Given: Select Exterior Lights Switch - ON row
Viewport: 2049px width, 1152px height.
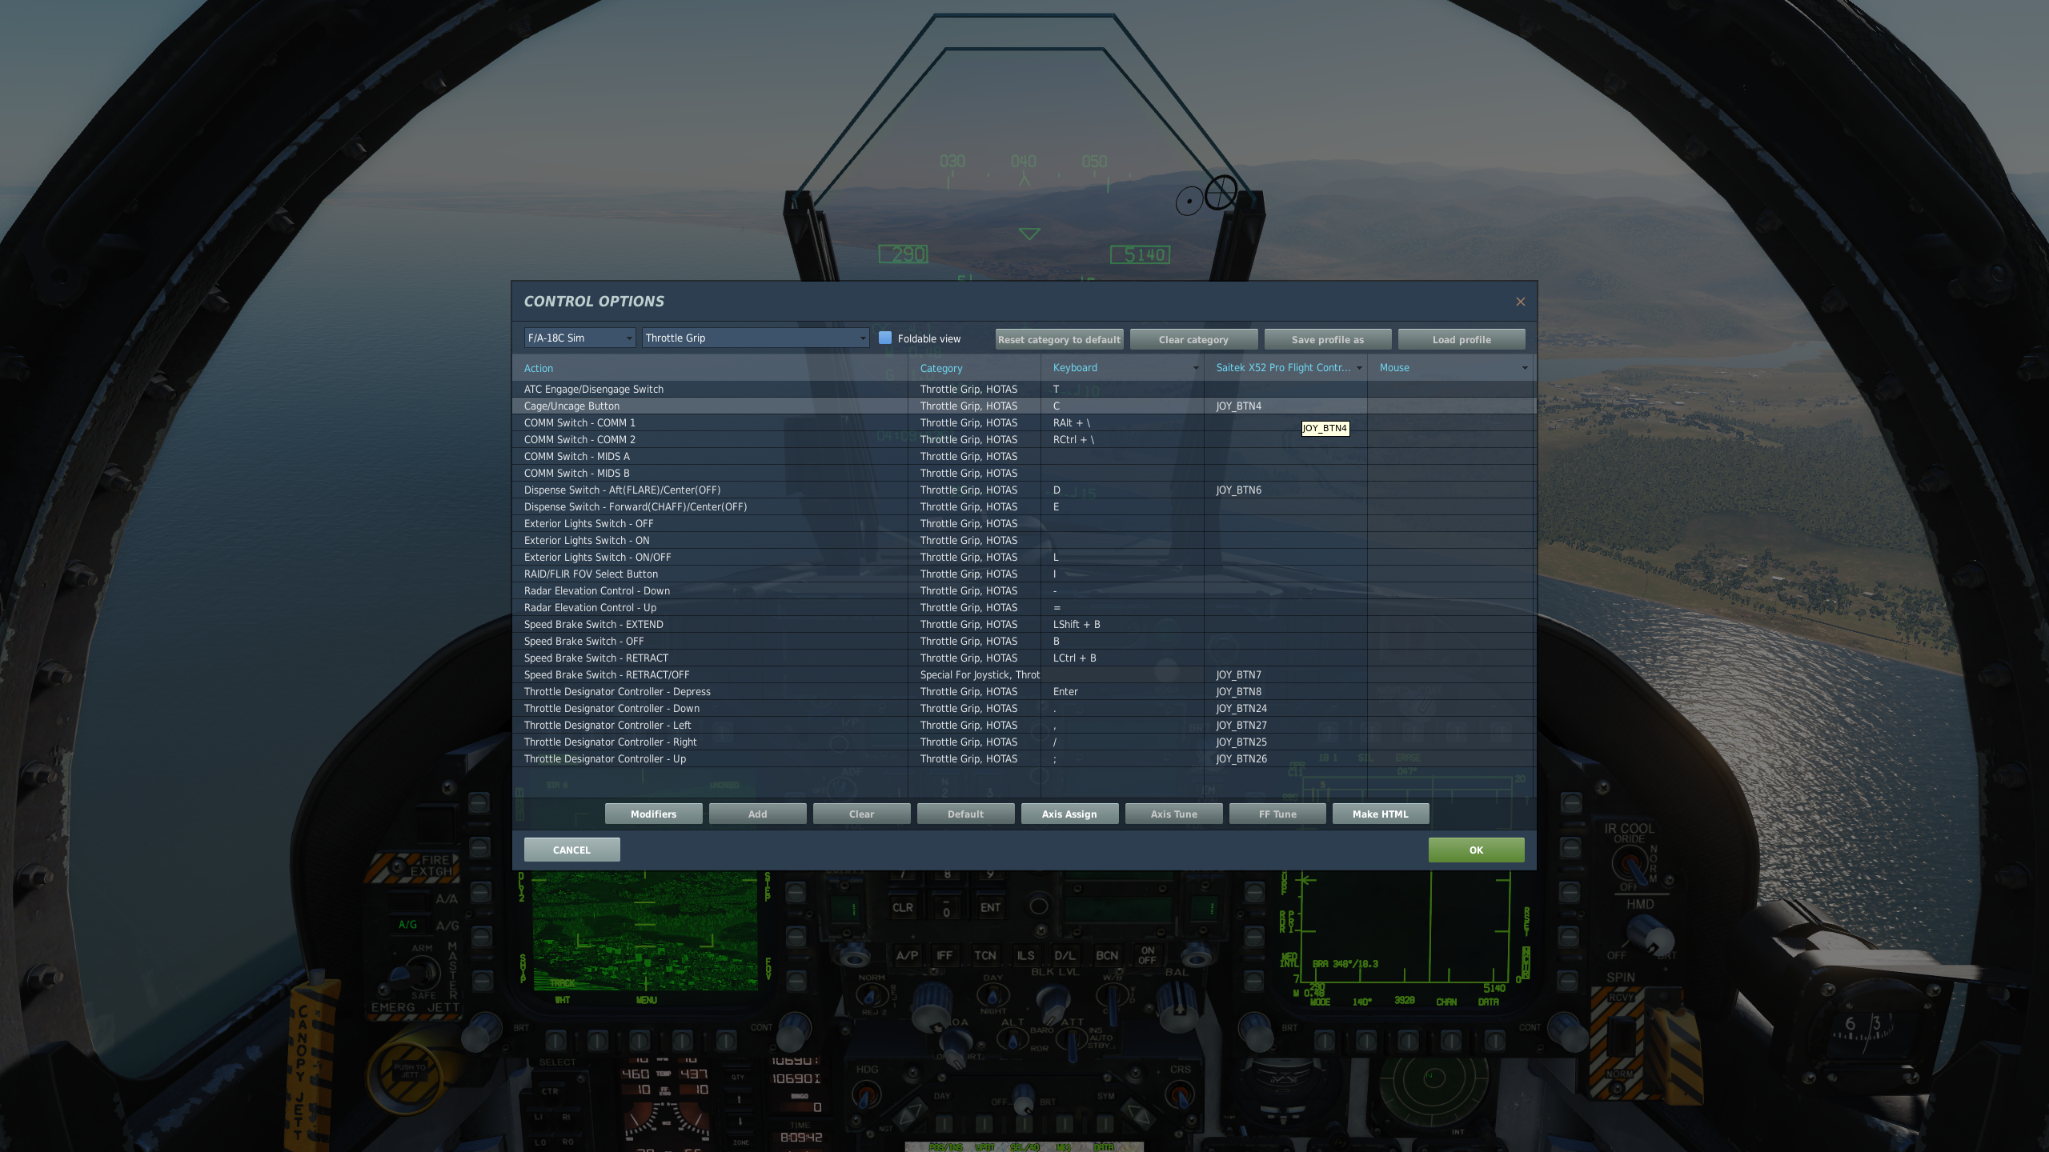Looking at the screenshot, I should click(1023, 540).
